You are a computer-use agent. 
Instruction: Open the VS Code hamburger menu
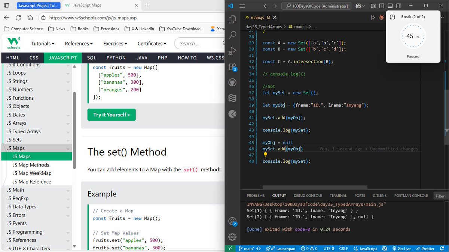[x=242, y=6]
